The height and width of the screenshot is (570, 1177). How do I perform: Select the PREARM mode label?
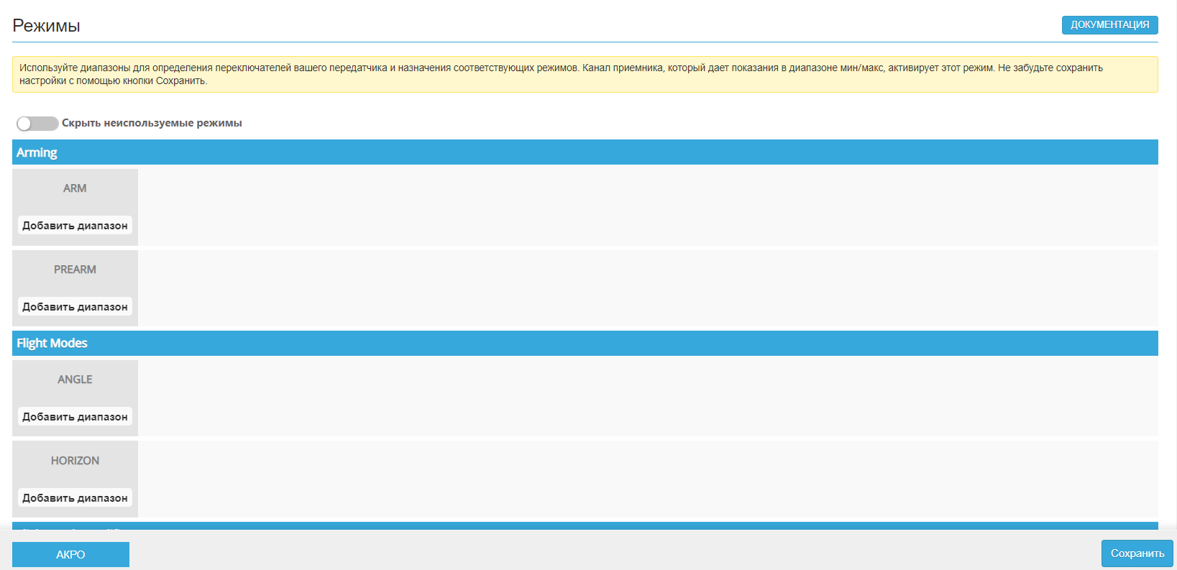pyautogui.click(x=75, y=270)
